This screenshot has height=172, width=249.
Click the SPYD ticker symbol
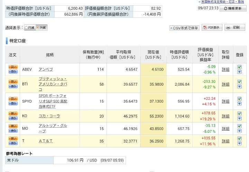pyautogui.click(x=27, y=101)
